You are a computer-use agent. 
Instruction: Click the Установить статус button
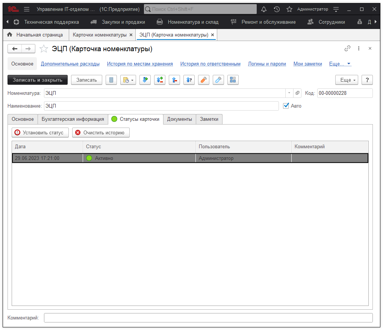click(x=40, y=132)
